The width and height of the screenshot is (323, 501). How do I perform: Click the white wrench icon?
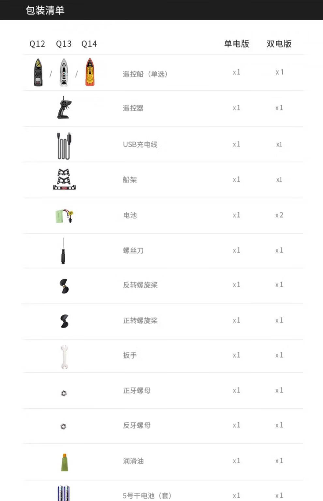tap(64, 357)
